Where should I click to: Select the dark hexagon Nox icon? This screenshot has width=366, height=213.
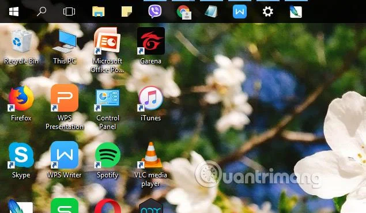pos(151,206)
